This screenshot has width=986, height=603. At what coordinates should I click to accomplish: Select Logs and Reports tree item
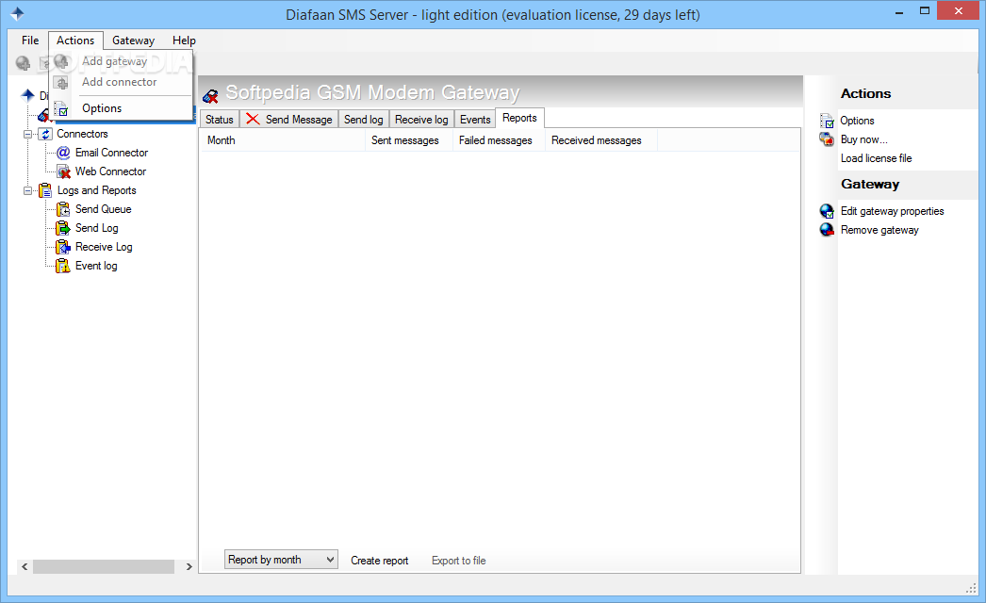(x=97, y=190)
